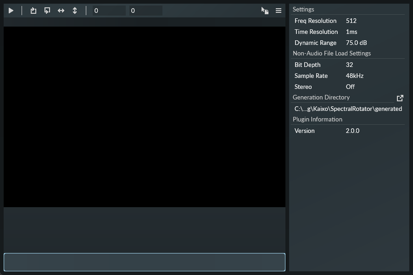Click the generation directory path text
Screen dimensions: 413x275
[x=348, y=109]
